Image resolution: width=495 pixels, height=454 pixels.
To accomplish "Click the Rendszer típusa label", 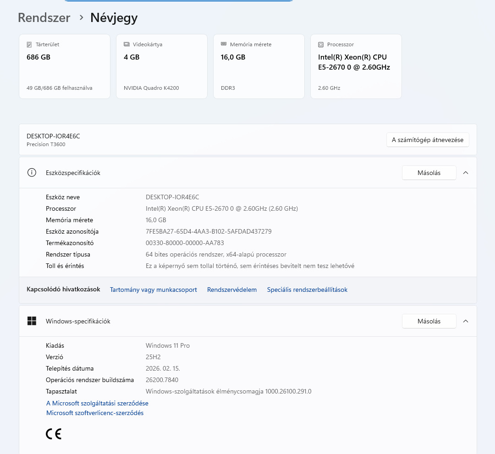I will [x=68, y=254].
